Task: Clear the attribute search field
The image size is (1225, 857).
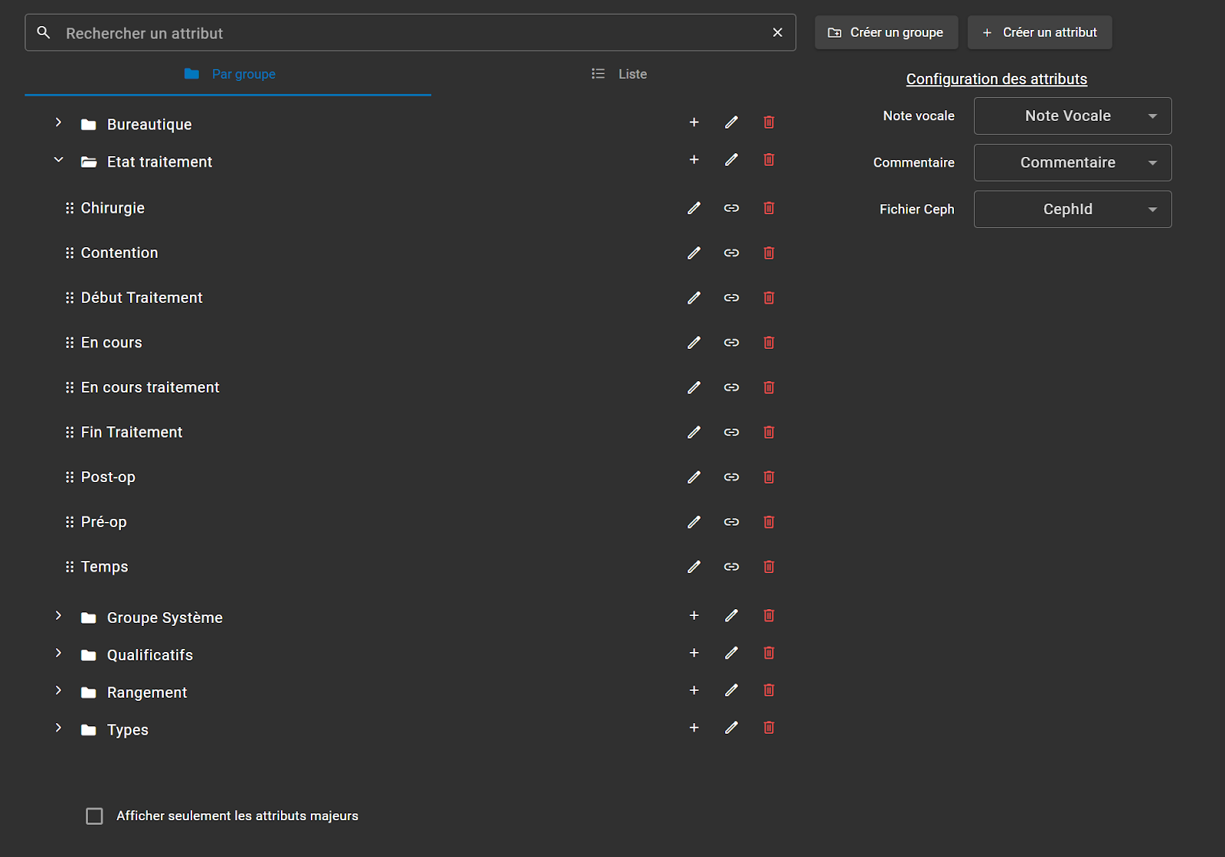Action: [x=777, y=33]
